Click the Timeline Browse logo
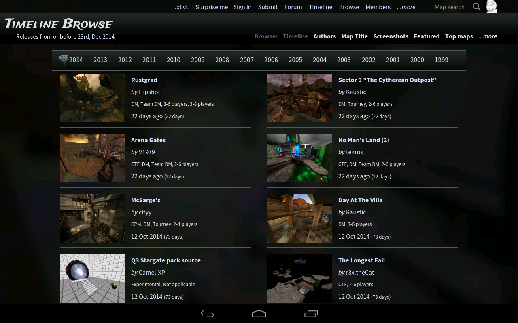This screenshot has height=323, width=518. (58, 24)
